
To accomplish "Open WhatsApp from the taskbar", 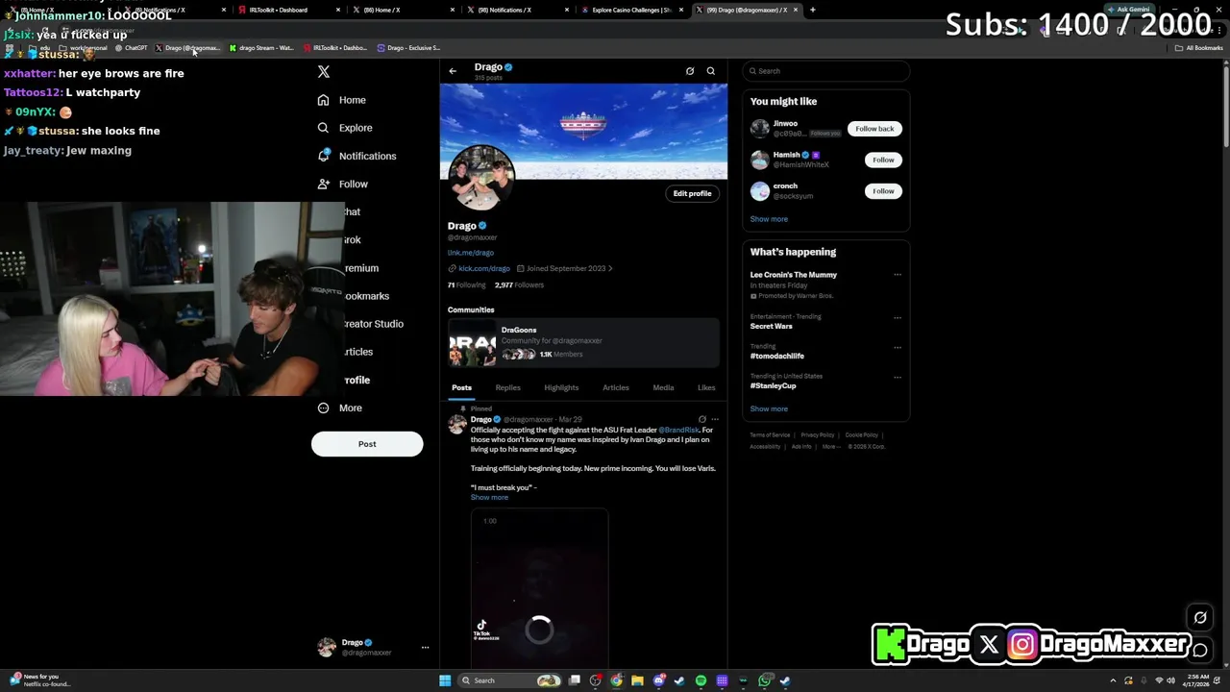I will point(765,680).
